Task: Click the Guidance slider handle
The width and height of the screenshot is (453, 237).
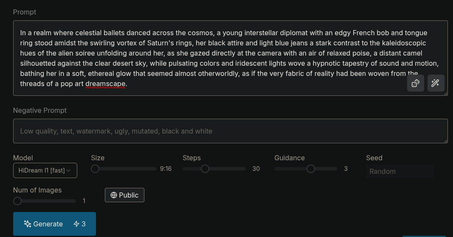Action: tap(311, 169)
